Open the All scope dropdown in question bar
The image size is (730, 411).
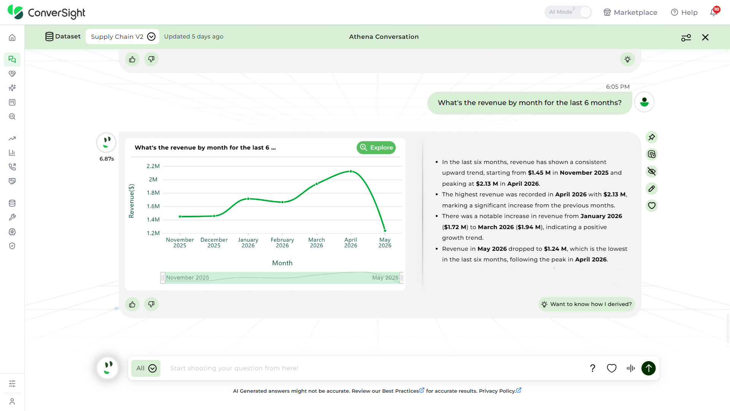[x=146, y=368]
